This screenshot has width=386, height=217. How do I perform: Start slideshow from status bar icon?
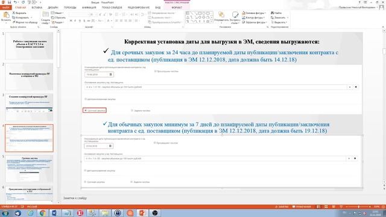click(341, 207)
